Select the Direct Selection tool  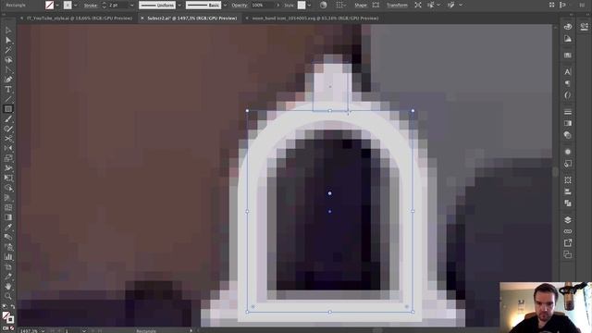[8, 40]
